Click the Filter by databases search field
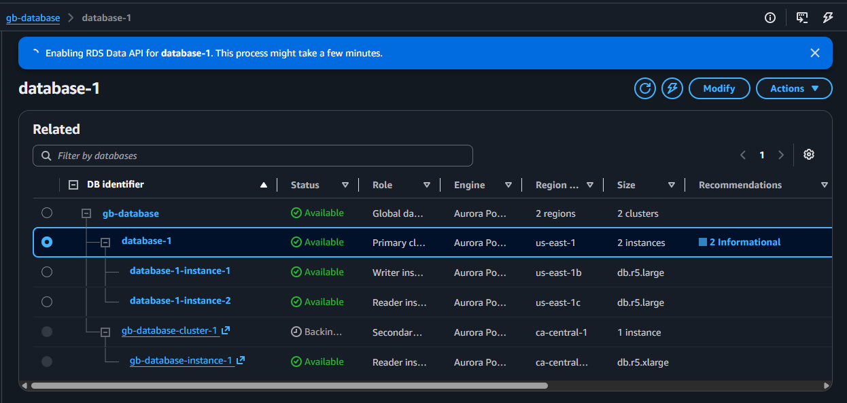This screenshot has height=403, width=847. 253,156
